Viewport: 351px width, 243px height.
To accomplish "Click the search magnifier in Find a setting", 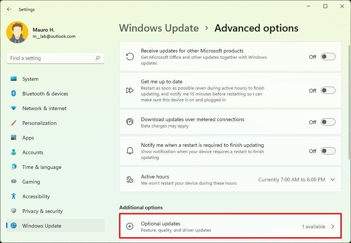I will 98,58.
